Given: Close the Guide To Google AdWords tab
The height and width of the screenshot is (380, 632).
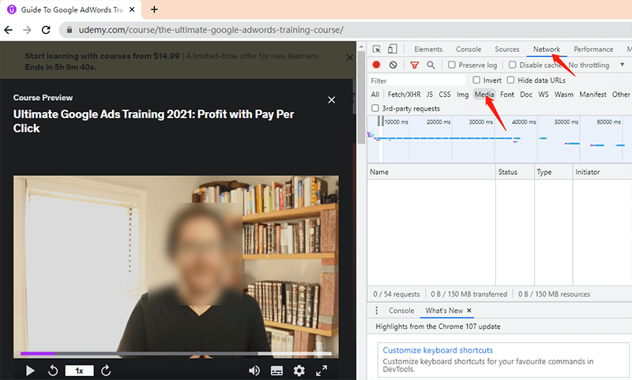Looking at the screenshot, I should click(x=132, y=9).
